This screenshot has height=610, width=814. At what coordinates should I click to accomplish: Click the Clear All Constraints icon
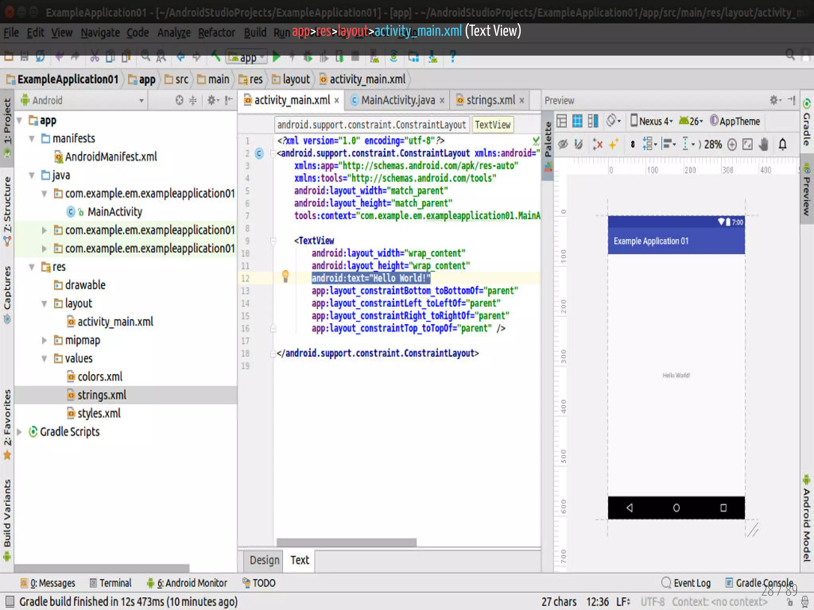click(597, 144)
